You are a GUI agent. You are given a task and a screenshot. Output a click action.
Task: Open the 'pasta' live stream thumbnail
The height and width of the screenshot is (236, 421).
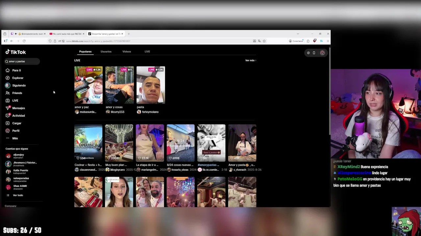(x=151, y=85)
